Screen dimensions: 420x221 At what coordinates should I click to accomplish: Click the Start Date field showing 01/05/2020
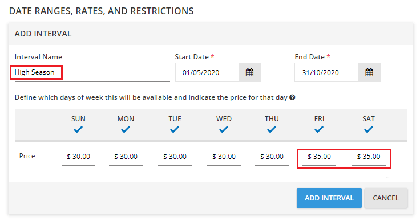[x=207, y=72]
